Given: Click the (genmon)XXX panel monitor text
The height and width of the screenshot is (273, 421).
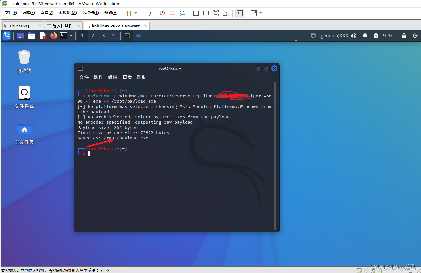Looking at the screenshot, I should (x=334, y=36).
